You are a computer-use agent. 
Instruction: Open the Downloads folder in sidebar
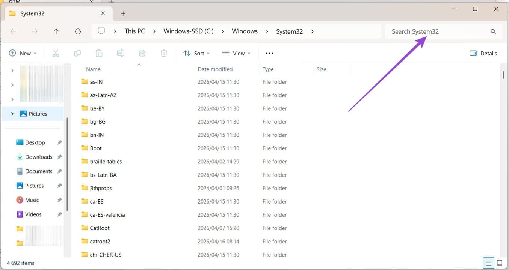point(39,157)
